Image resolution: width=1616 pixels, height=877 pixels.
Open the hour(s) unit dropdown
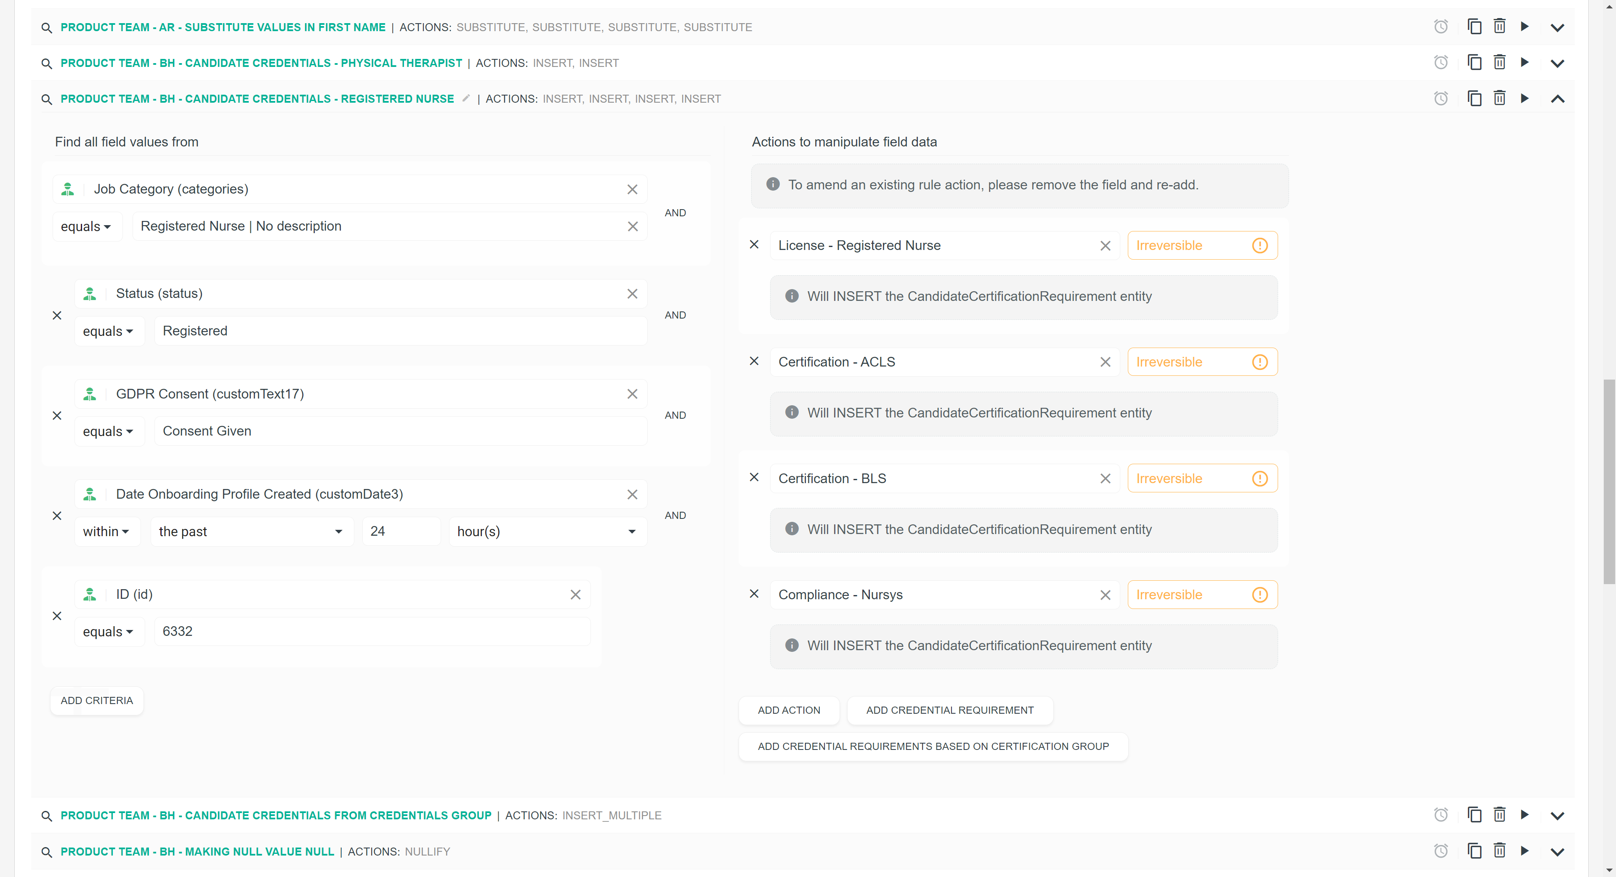point(548,532)
